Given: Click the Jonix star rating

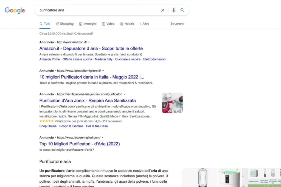Looking at the screenshot, I should click(46, 121).
